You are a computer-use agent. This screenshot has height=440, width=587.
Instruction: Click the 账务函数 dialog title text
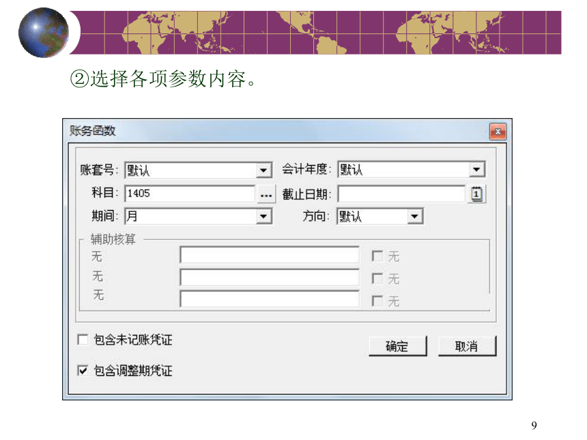click(92, 131)
